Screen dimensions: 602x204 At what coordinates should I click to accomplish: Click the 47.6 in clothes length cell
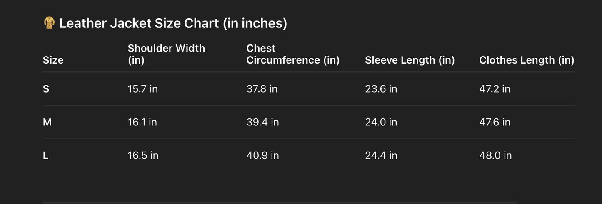(x=495, y=122)
